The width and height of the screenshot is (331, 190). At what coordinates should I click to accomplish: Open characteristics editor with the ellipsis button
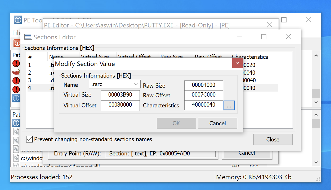(229, 106)
